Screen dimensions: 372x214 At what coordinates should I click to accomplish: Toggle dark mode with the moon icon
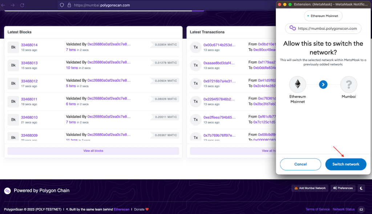tap(361, 188)
